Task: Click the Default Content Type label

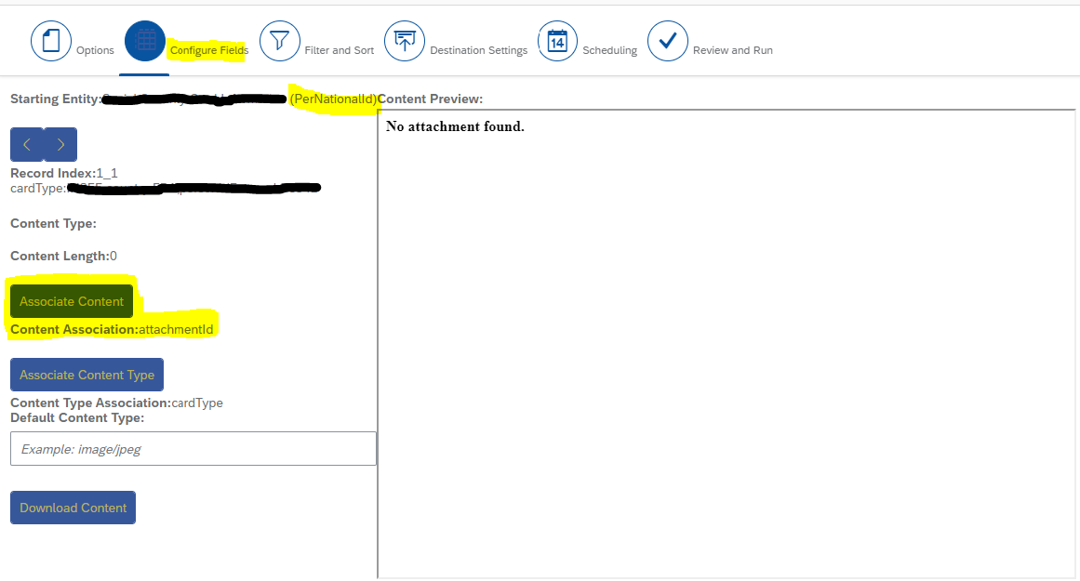Action: click(x=77, y=417)
